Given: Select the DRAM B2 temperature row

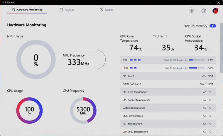Looking at the screenshot, I should 168,132.
